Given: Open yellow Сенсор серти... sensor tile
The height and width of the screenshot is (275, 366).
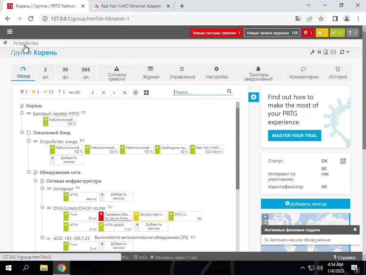Looking at the screenshot, I should [150, 216].
